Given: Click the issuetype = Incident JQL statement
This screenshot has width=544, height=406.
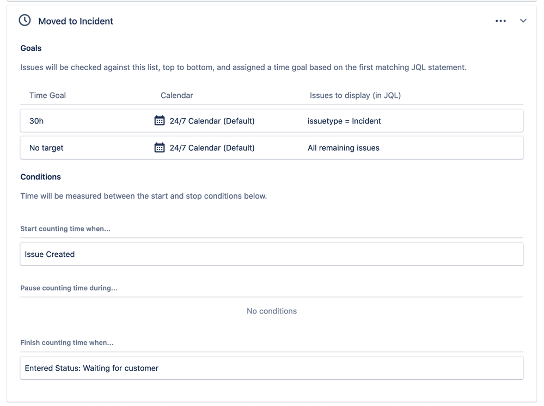Looking at the screenshot, I should 344,121.
